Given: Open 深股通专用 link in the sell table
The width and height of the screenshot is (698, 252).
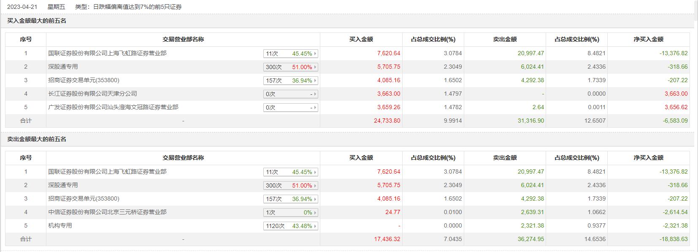Looking at the screenshot, I should point(63,185).
